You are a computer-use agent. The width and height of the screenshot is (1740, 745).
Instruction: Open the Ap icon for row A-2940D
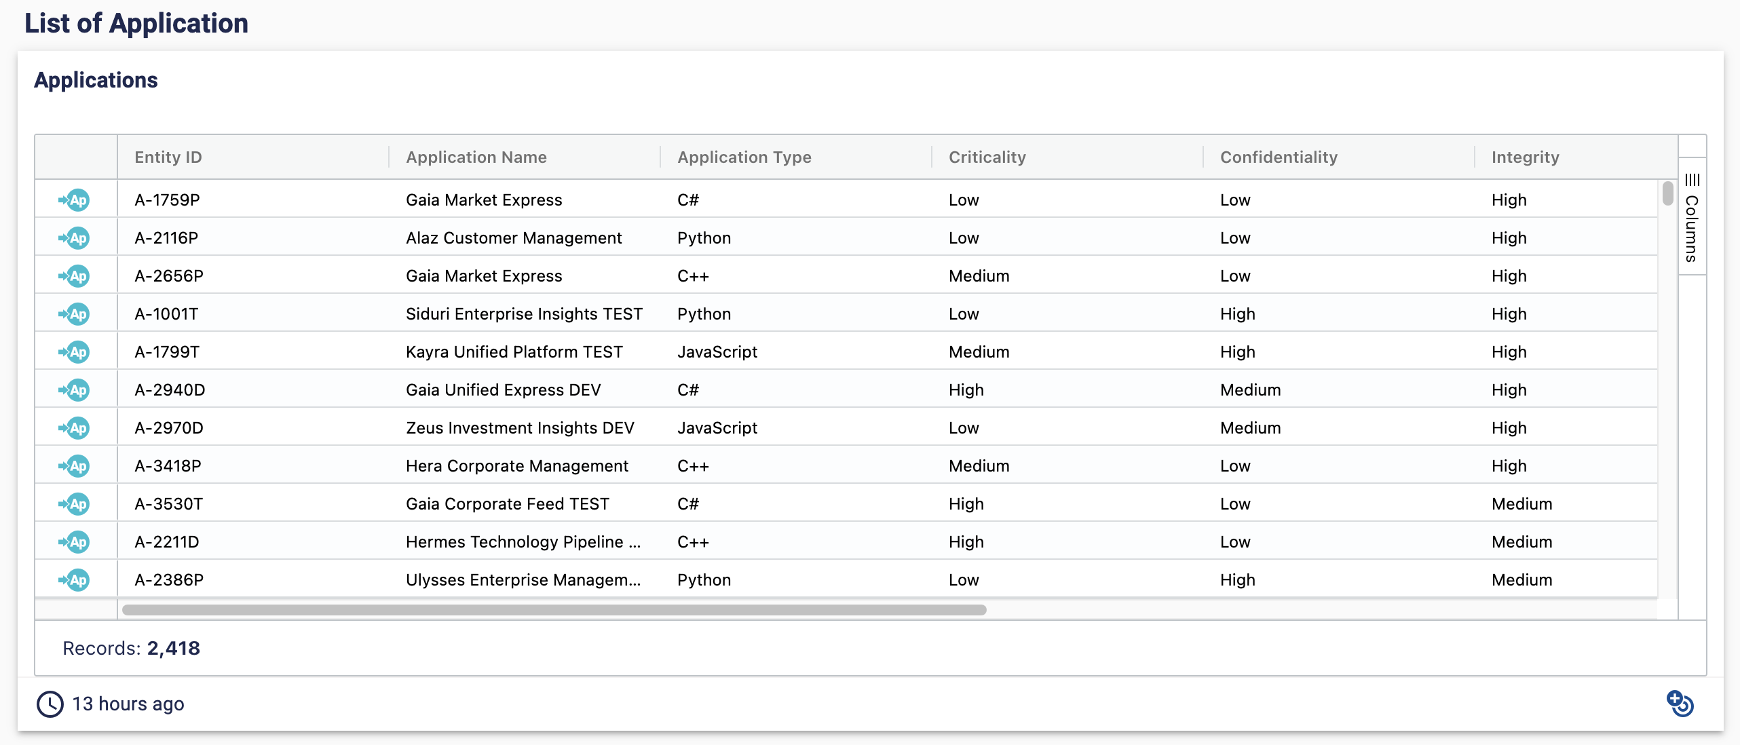click(x=74, y=390)
